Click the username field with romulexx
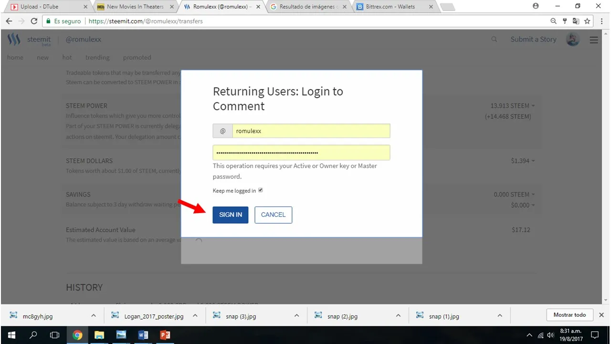Viewport: 611px width, 344px height. coord(311,131)
